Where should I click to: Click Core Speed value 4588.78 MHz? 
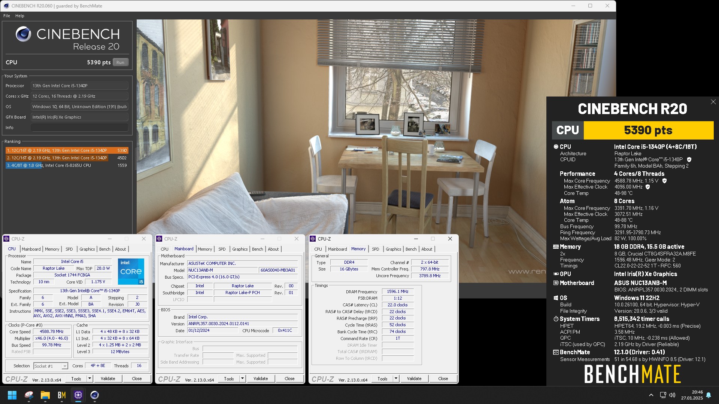pyautogui.click(x=52, y=331)
